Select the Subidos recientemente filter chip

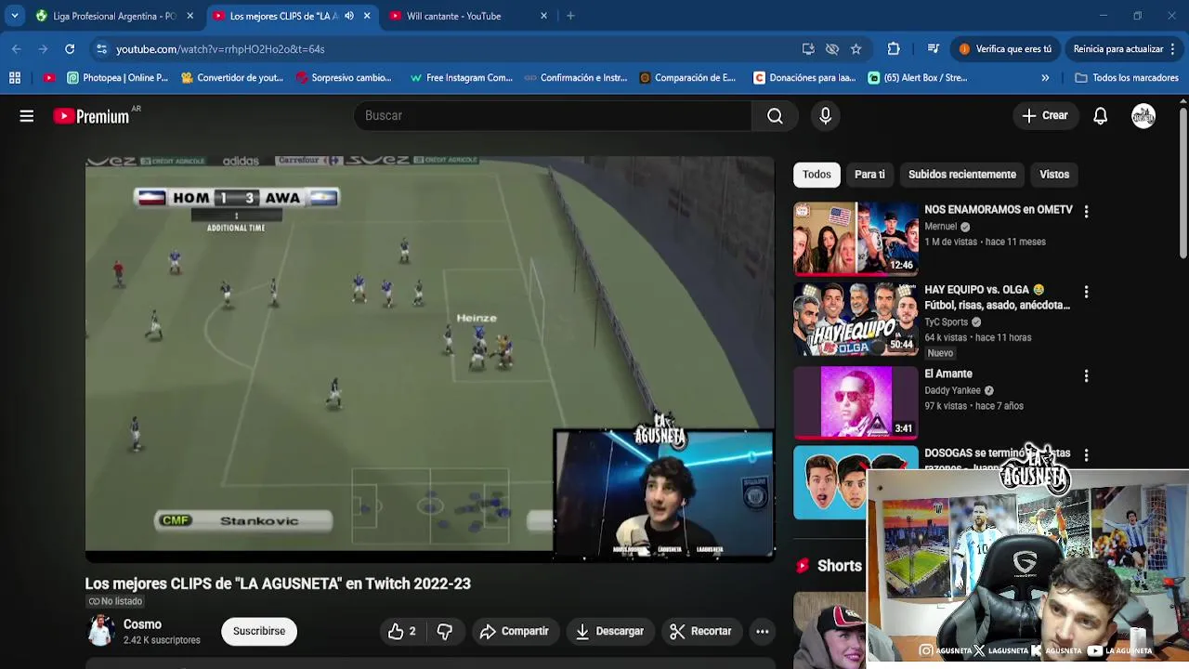(961, 175)
